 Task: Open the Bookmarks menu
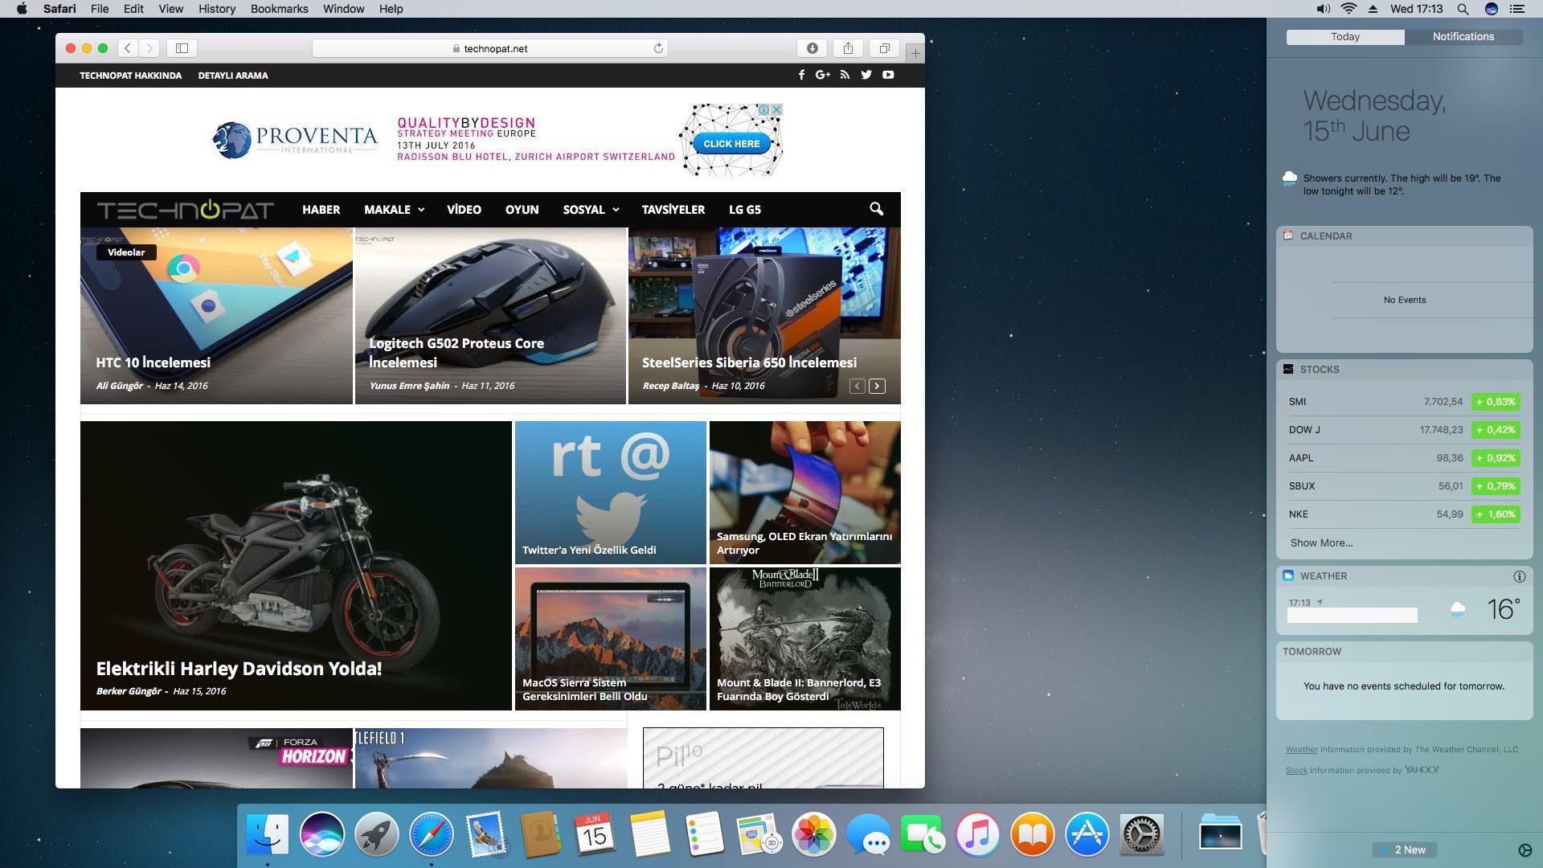279,9
